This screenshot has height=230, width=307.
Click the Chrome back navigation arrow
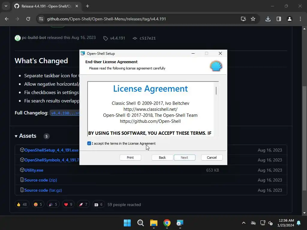tap(7, 19)
